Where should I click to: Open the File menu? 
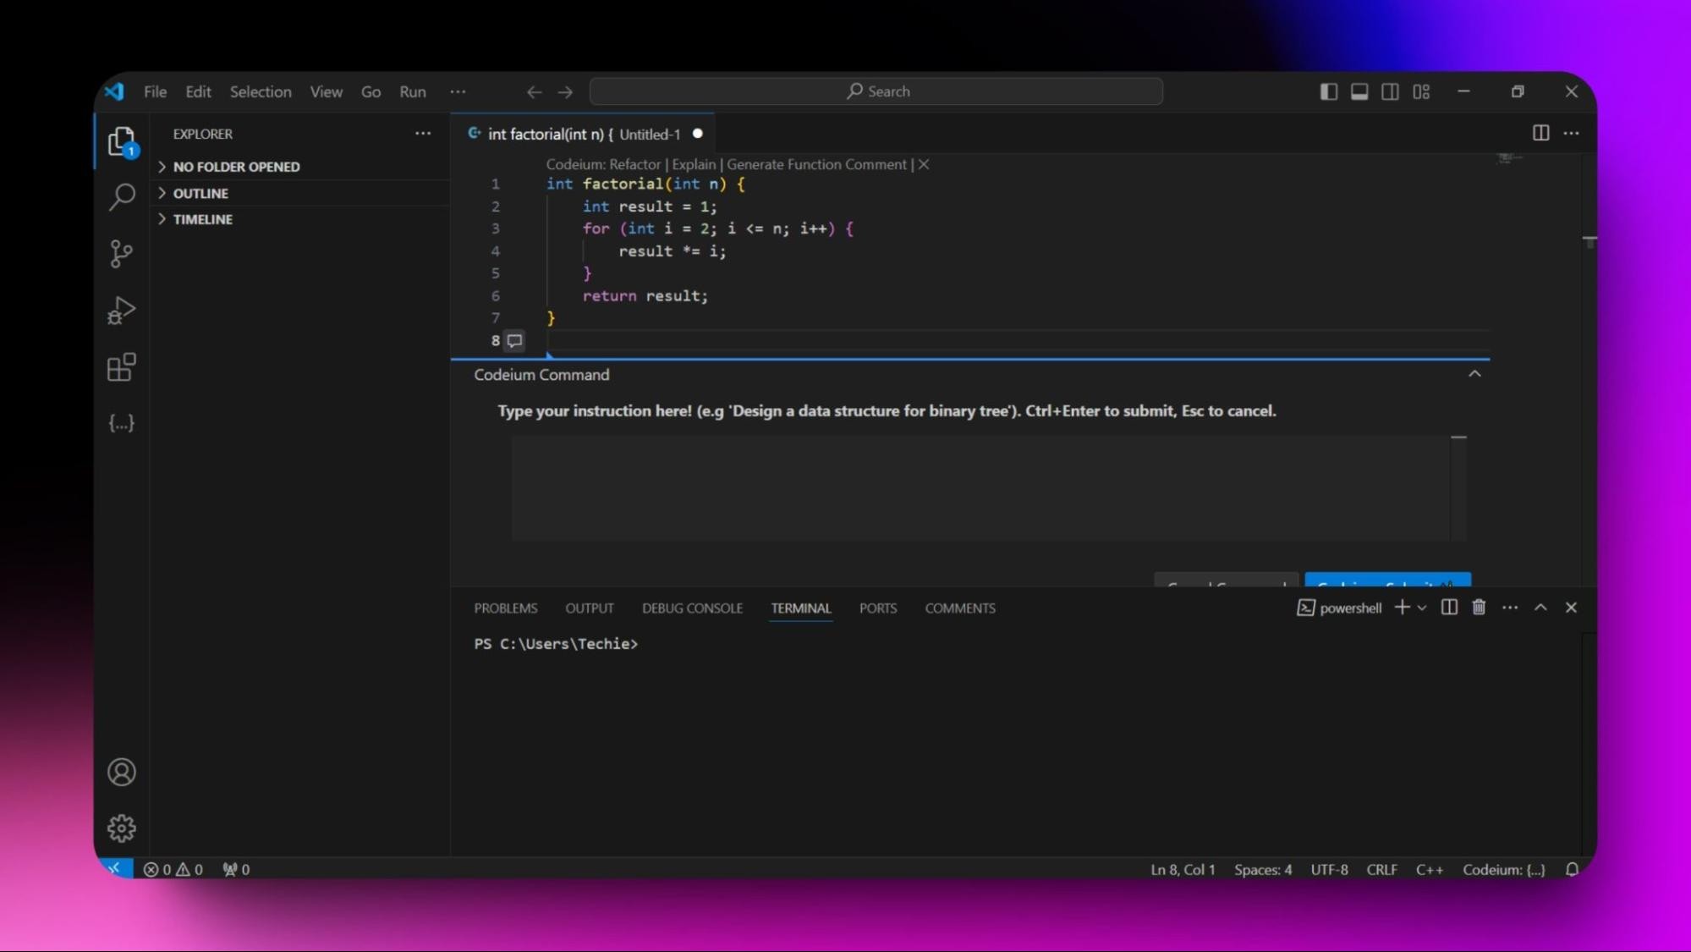point(155,91)
